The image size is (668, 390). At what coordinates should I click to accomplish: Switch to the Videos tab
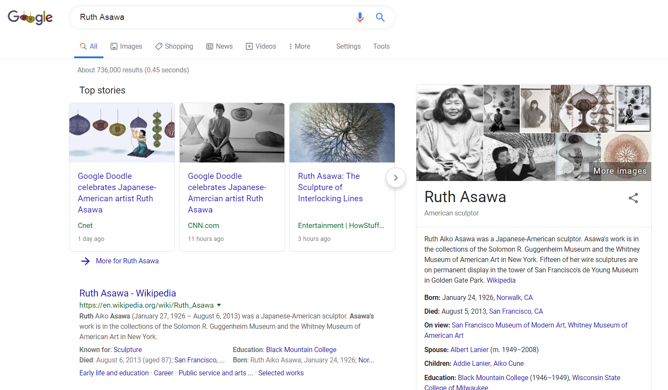[261, 46]
